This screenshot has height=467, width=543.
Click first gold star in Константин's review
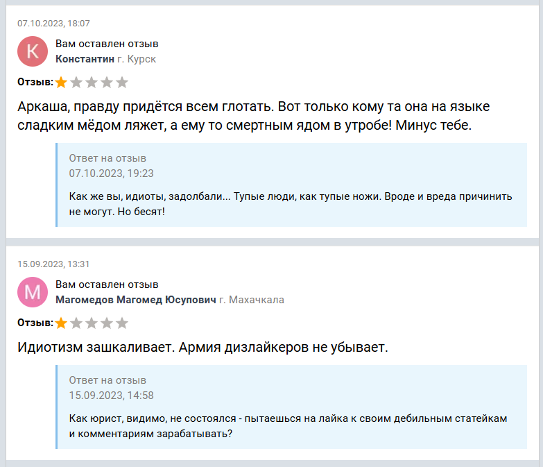coord(61,83)
